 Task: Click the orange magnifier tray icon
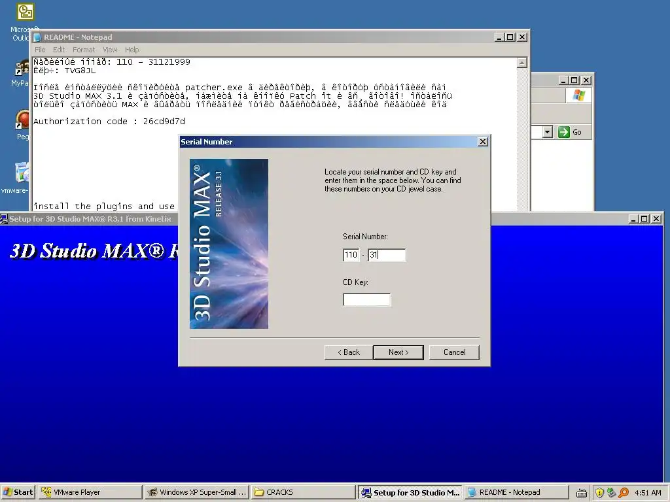click(x=624, y=493)
